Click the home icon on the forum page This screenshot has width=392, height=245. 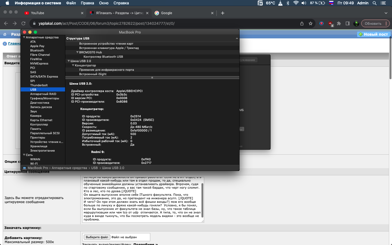click(x=5, y=34)
